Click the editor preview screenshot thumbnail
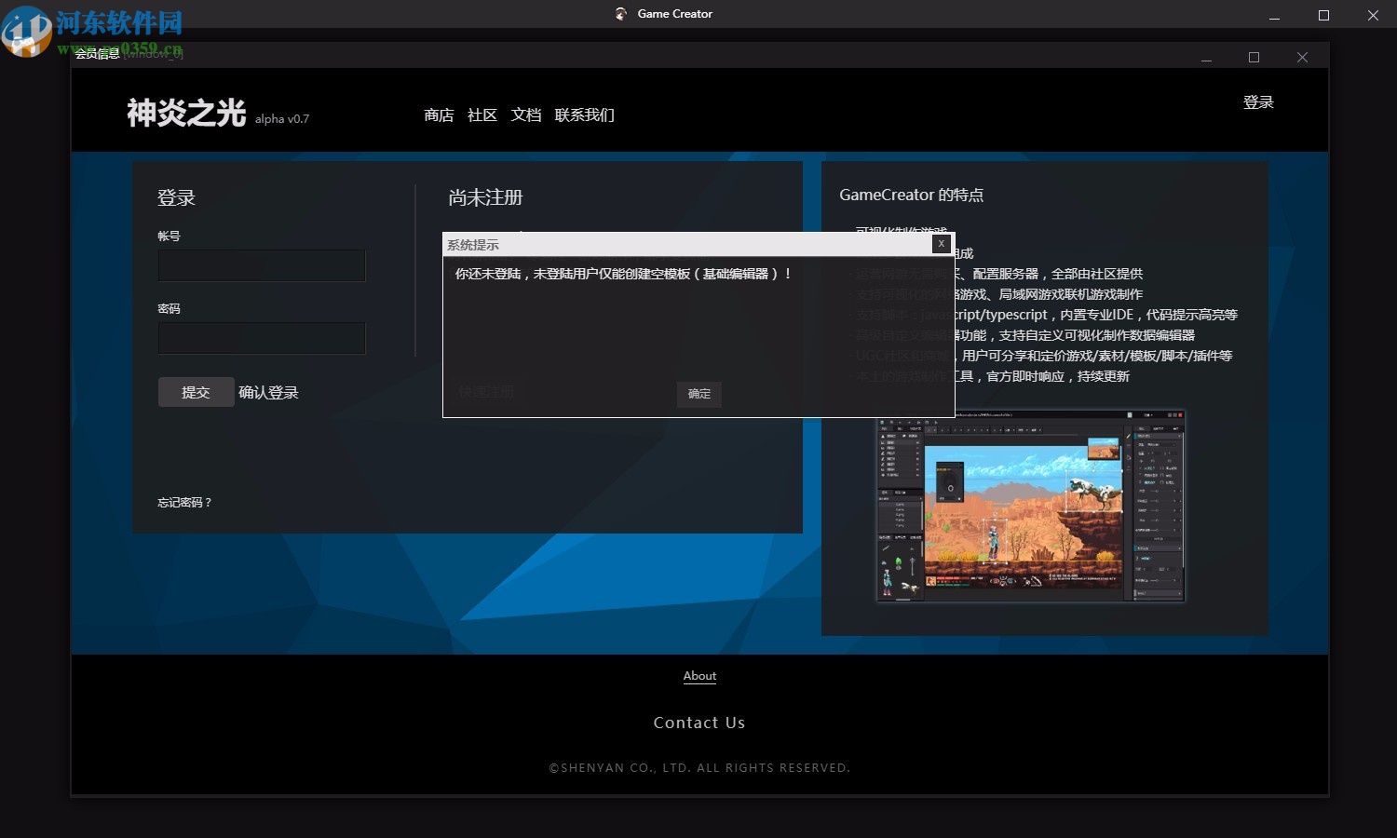 1029,506
